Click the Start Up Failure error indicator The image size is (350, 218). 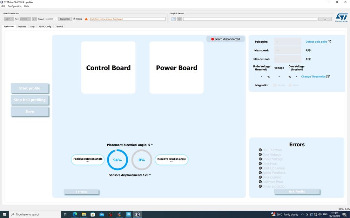[260, 168]
